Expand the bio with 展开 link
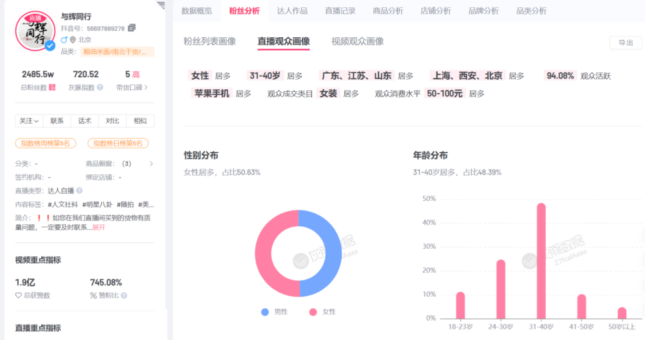Screen dimensions: 645x340 tap(99, 227)
